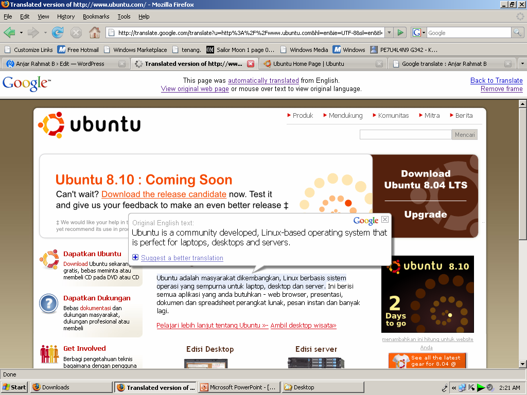The height and width of the screenshot is (395, 527).
Task: Click Back to Translate link
Action: [x=497, y=80]
